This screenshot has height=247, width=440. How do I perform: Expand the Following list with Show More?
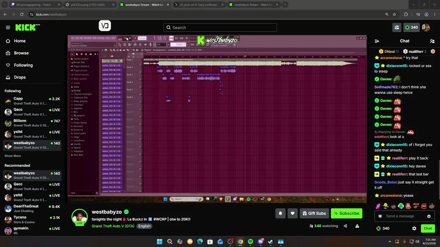click(x=13, y=156)
